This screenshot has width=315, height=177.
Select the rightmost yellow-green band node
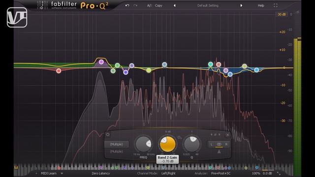pyautogui.click(x=245, y=66)
